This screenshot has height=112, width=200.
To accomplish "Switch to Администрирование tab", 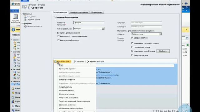I will [x=79, y=12].
